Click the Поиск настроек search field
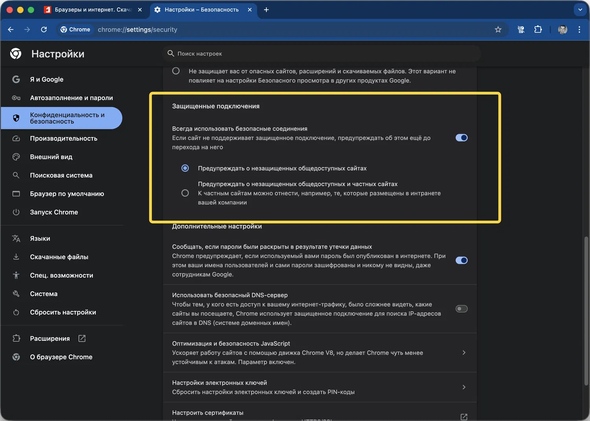The height and width of the screenshot is (421, 590). click(x=321, y=53)
